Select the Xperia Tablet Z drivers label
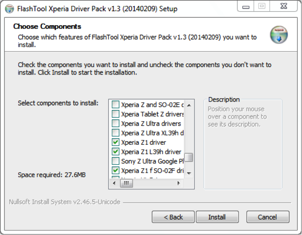Viewport: 302px width, 235px height. coord(153,114)
